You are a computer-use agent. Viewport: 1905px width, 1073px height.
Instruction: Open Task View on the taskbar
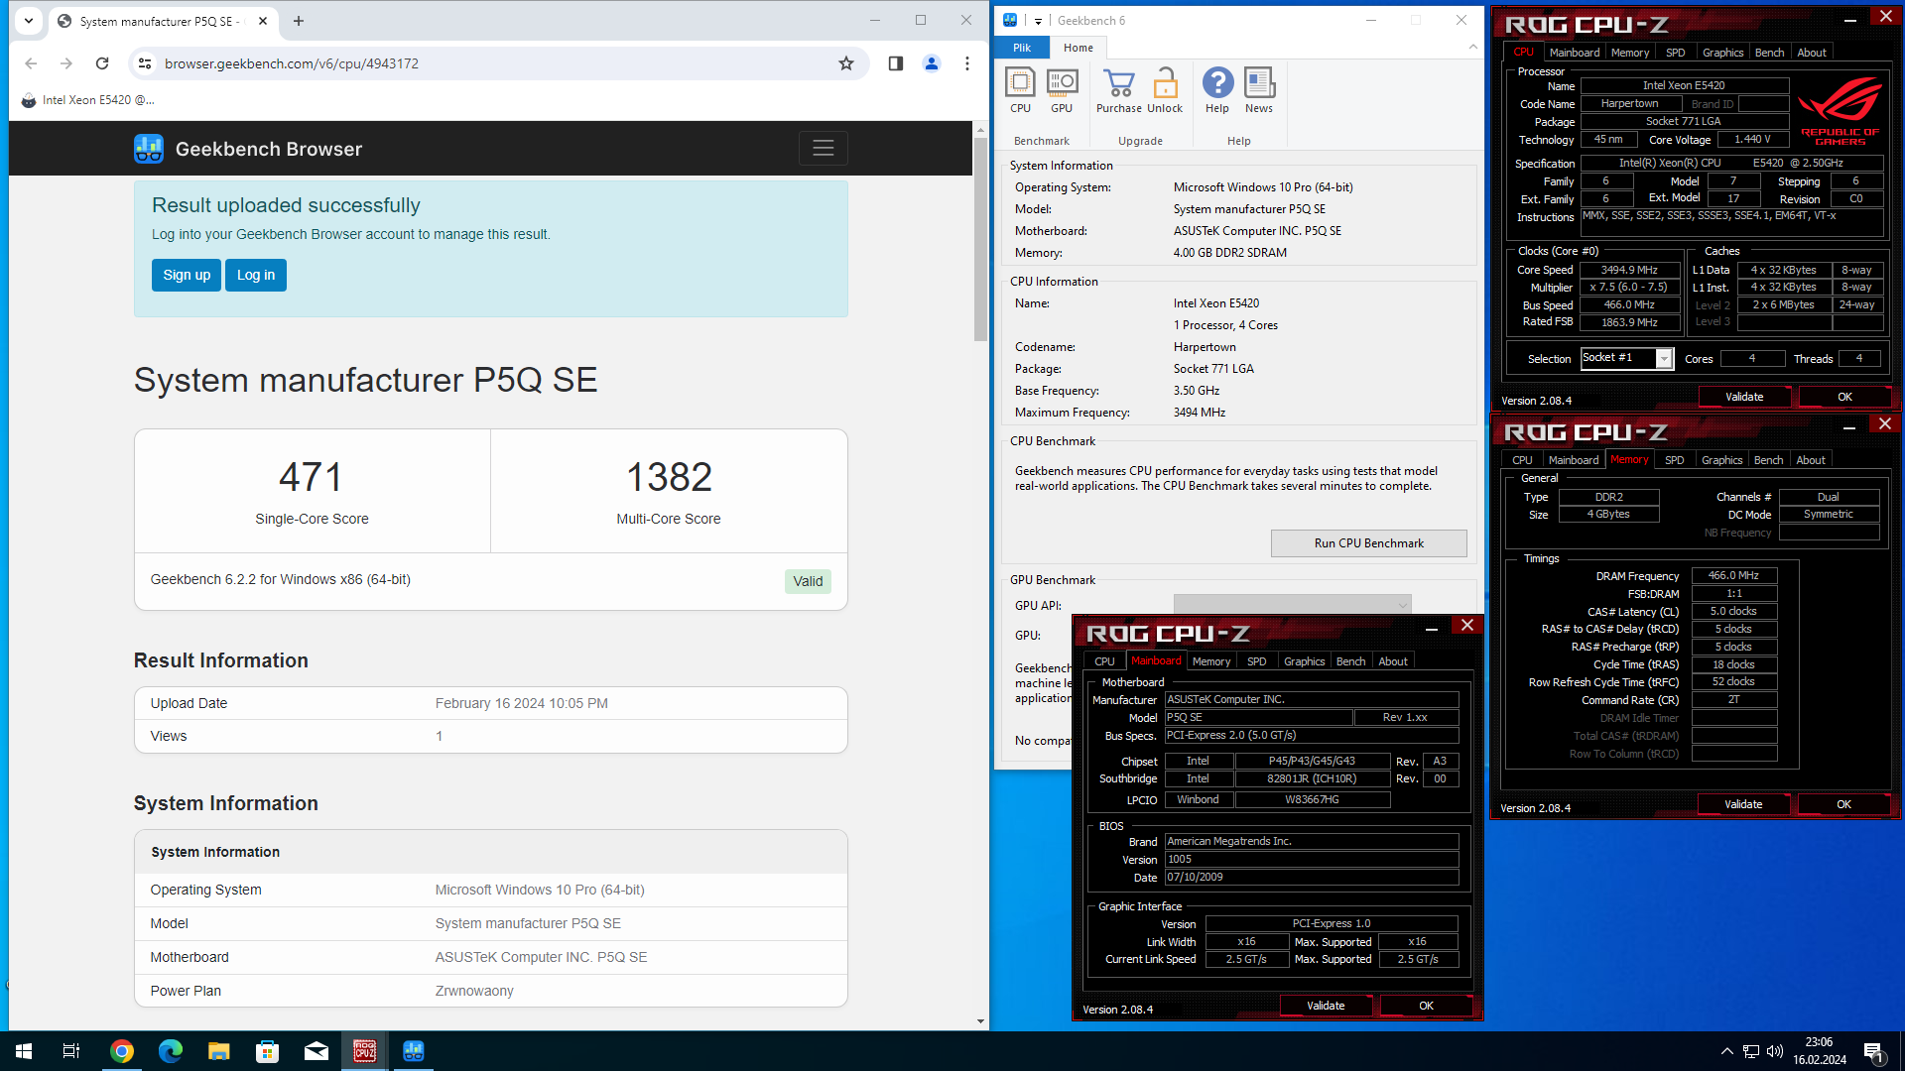(71, 1052)
